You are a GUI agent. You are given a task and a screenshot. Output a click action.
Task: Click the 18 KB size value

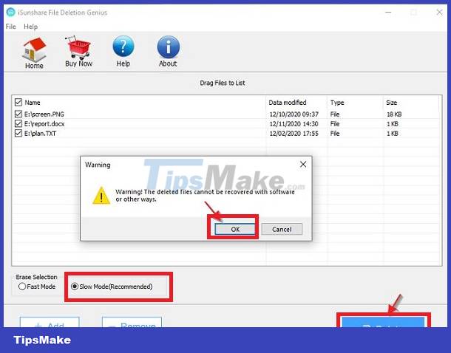click(394, 114)
